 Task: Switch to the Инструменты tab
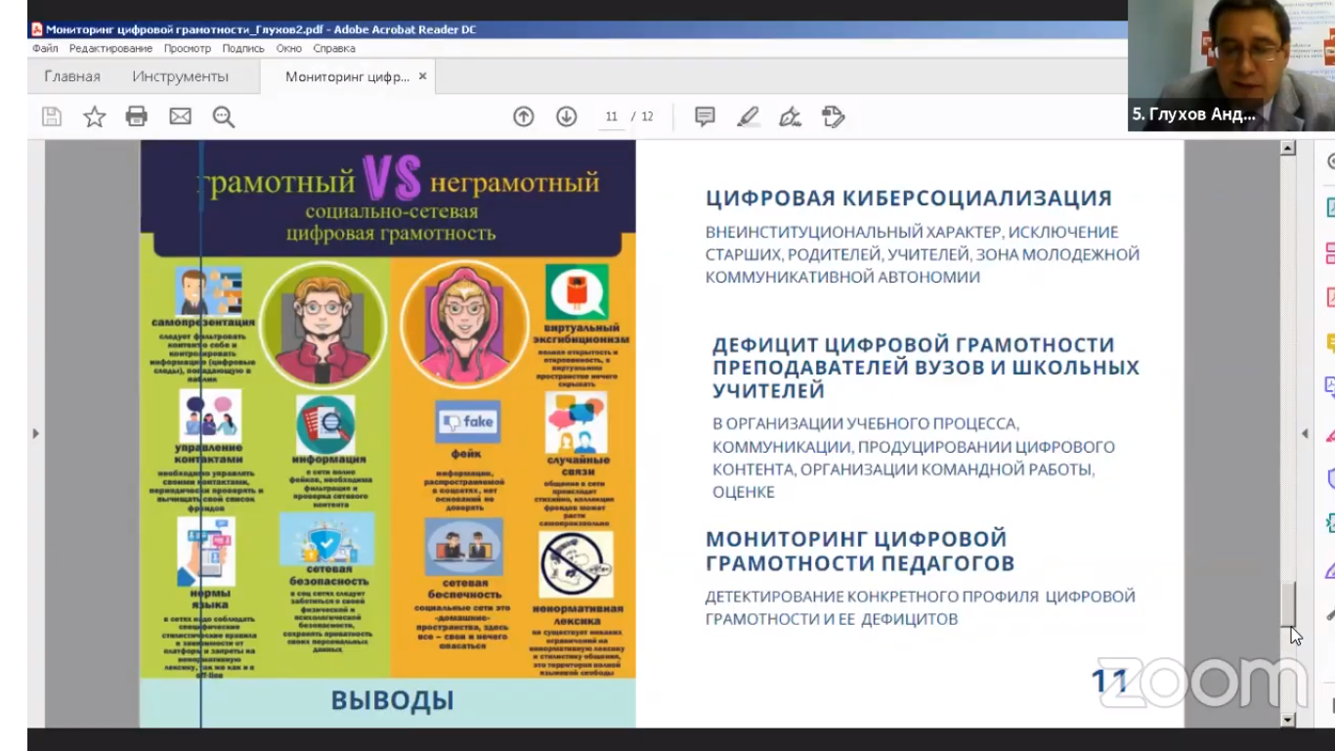click(180, 76)
